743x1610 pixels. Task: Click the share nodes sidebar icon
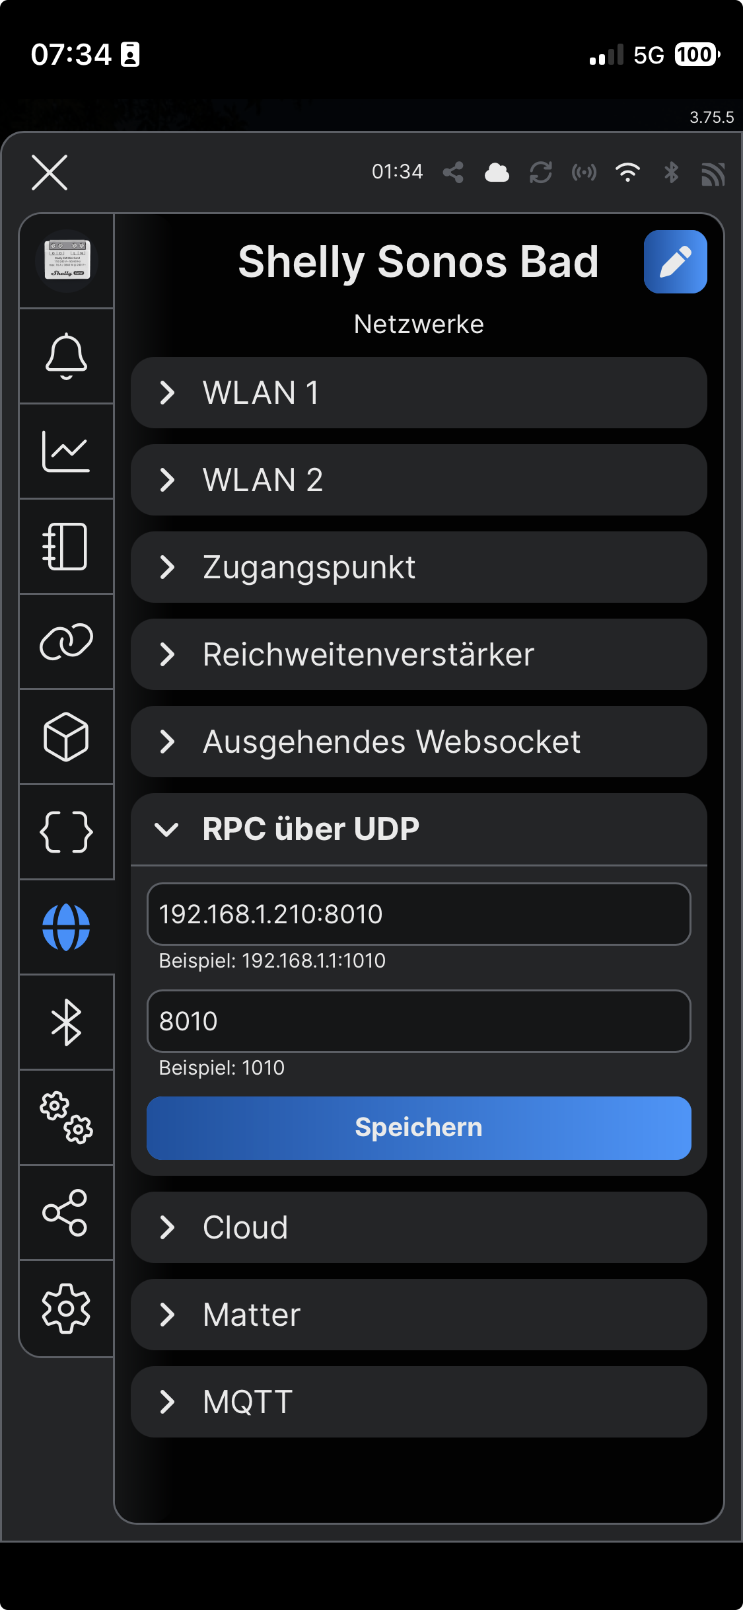click(66, 1213)
